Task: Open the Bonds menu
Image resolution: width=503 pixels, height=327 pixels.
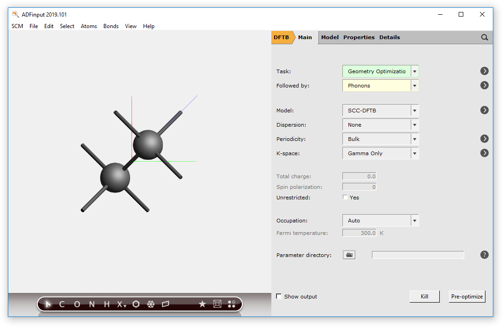Action: coord(111,26)
